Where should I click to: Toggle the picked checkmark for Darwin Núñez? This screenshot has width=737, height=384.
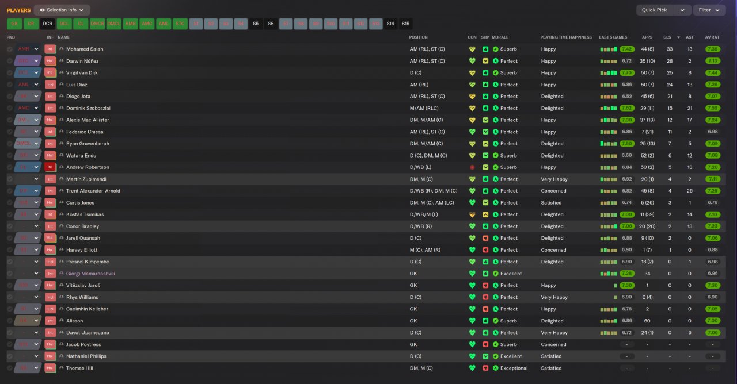pos(10,61)
